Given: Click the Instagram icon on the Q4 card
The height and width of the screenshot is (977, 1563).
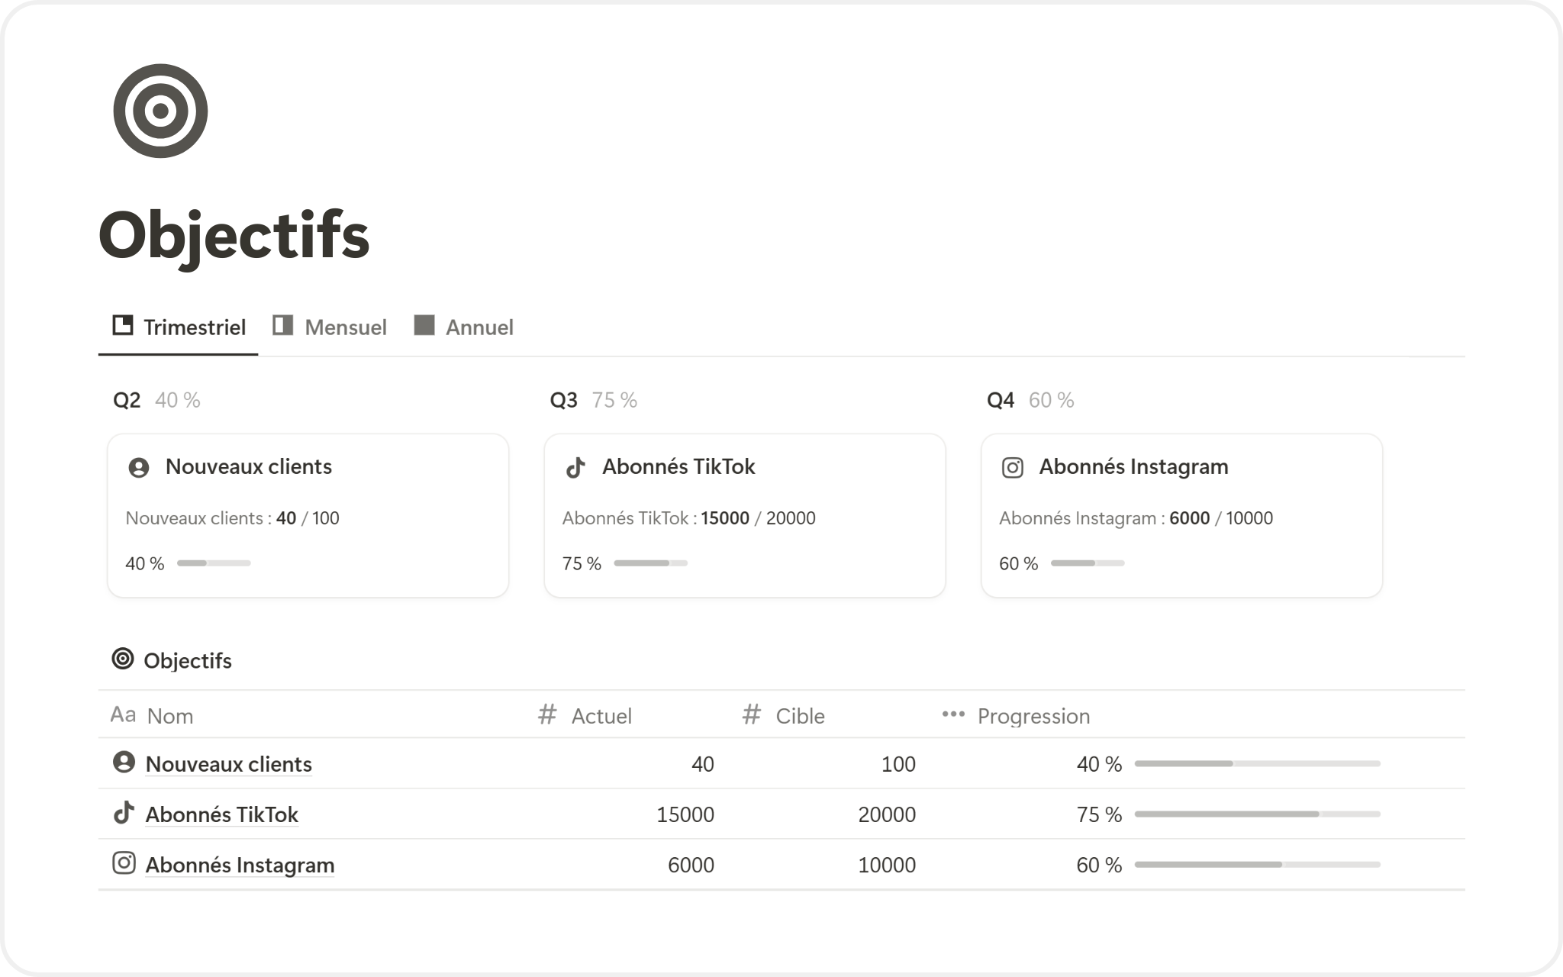Looking at the screenshot, I should click(x=1012, y=467).
